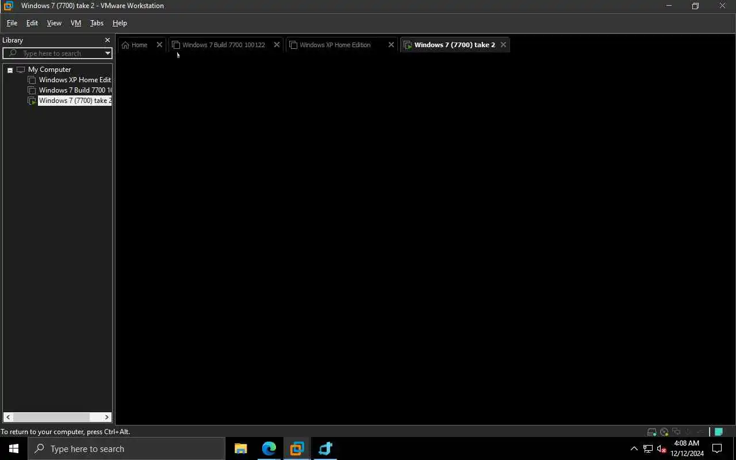
Task: Close the Library panel
Action: pyautogui.click(x=107, y=40)
